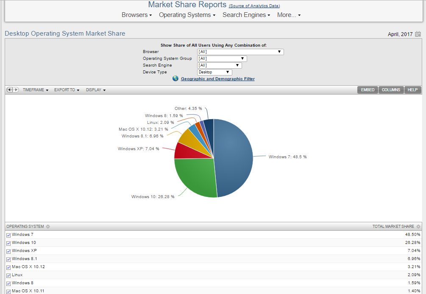
Task: Toggle Windows 10 row chart checkbox
Action: [x=8, y=243]
